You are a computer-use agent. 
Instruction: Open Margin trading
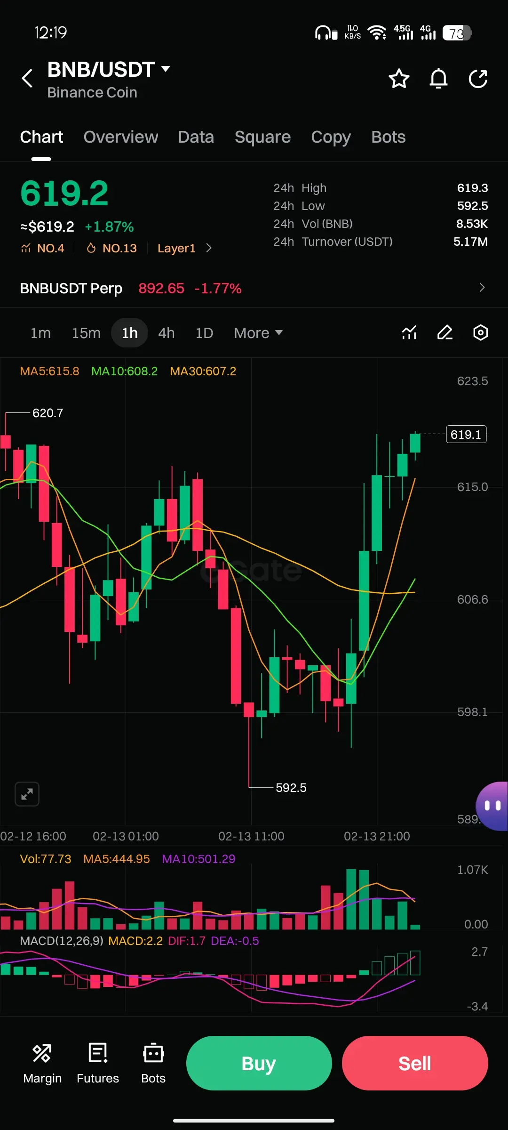(x=42, y=1064)
